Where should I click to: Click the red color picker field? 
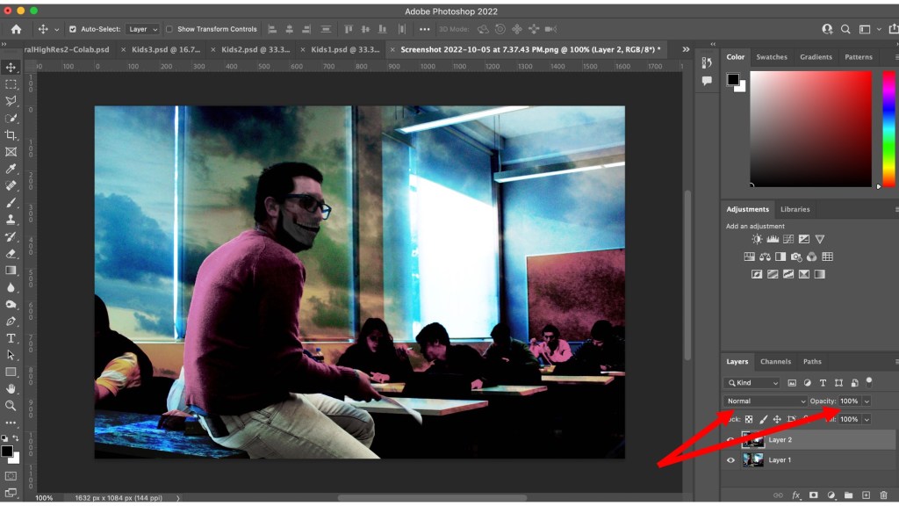coord(810,127)
